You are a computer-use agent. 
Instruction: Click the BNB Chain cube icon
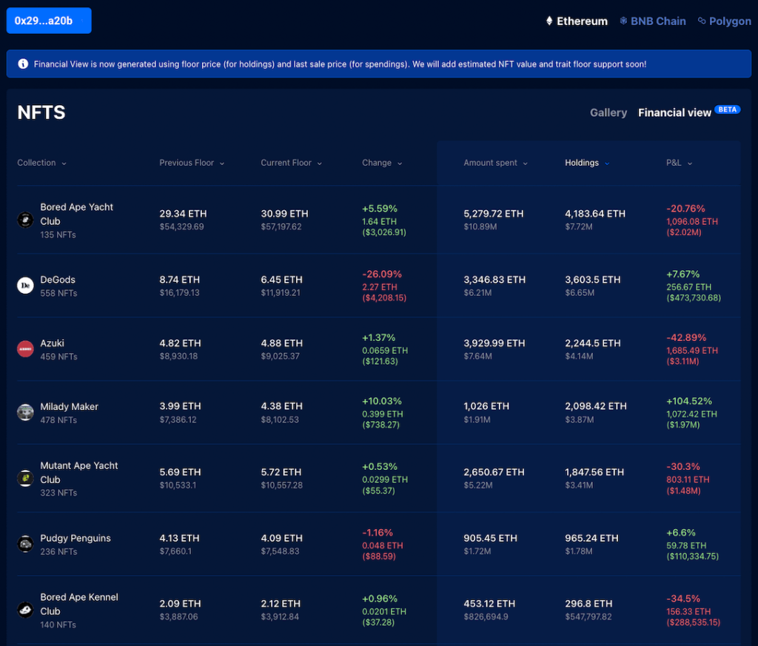[623, 21]
